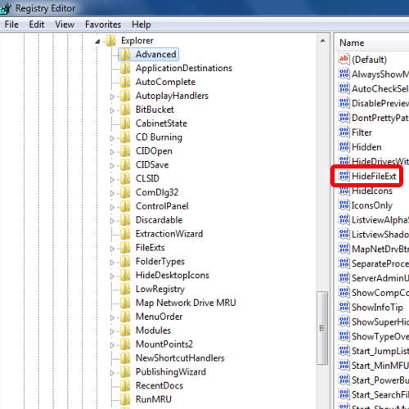
Task: Select the RunMRU key
Action: [154, 399]
